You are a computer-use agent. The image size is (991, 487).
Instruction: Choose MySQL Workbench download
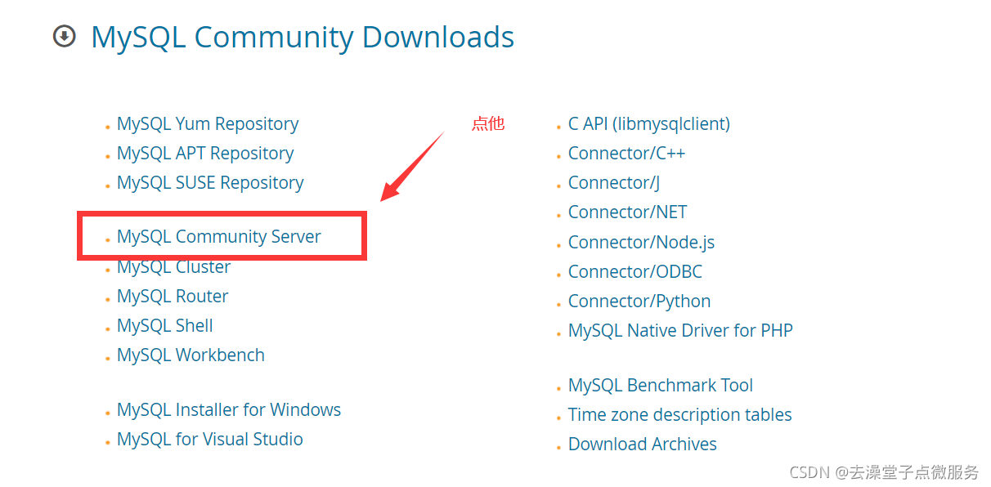[x=191, y=355]
